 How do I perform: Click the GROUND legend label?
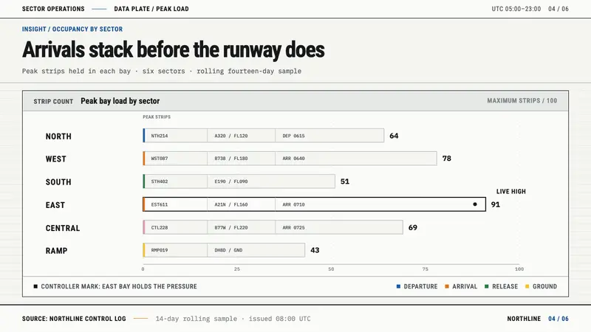point(544,286)
